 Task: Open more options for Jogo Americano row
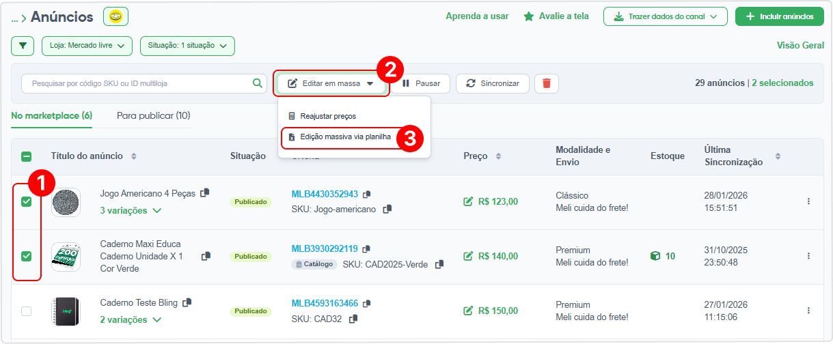pyautogui.click(x=808, y=201)
